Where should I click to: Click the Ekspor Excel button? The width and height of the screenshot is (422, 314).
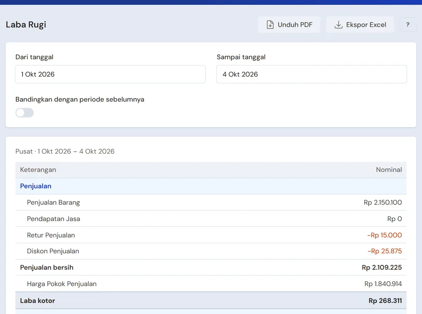[x=360, y=25]
